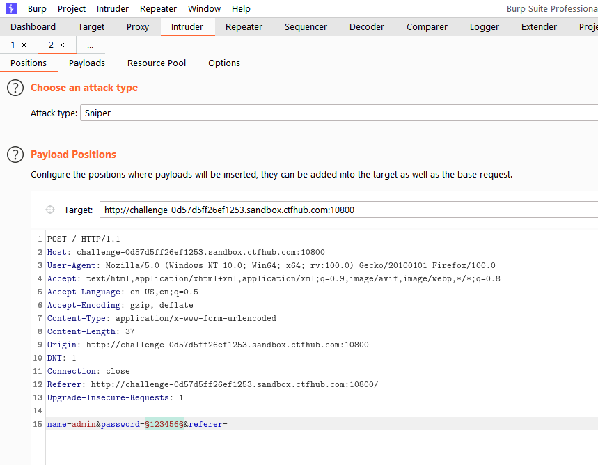The image size is (598, 465).
Task: Open the Decoder tab
Action: click(366, 26)
